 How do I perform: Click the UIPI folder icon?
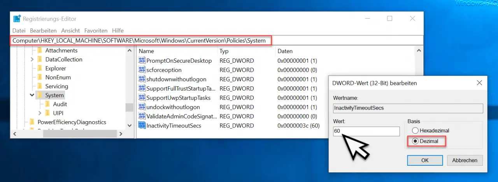click(x=47, y=113)
